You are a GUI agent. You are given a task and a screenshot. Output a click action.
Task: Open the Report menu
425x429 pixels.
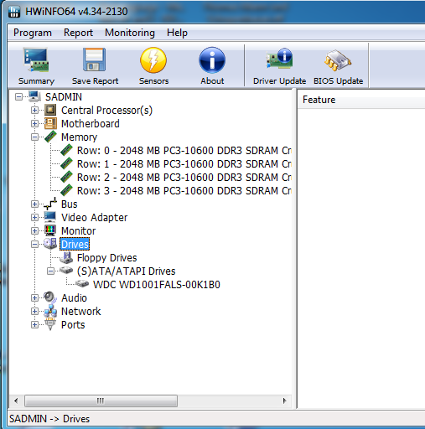click(78, 33)
